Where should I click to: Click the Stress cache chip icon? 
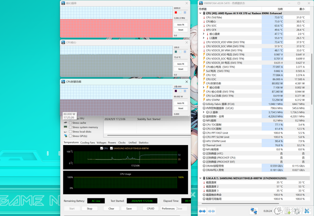click(x=65, y=122)
